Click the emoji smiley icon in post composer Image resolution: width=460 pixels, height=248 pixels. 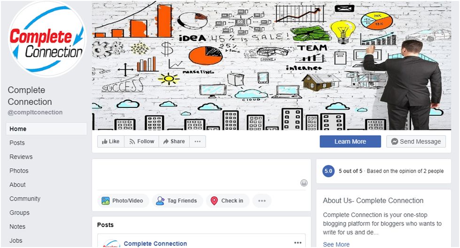click(304, 183)
